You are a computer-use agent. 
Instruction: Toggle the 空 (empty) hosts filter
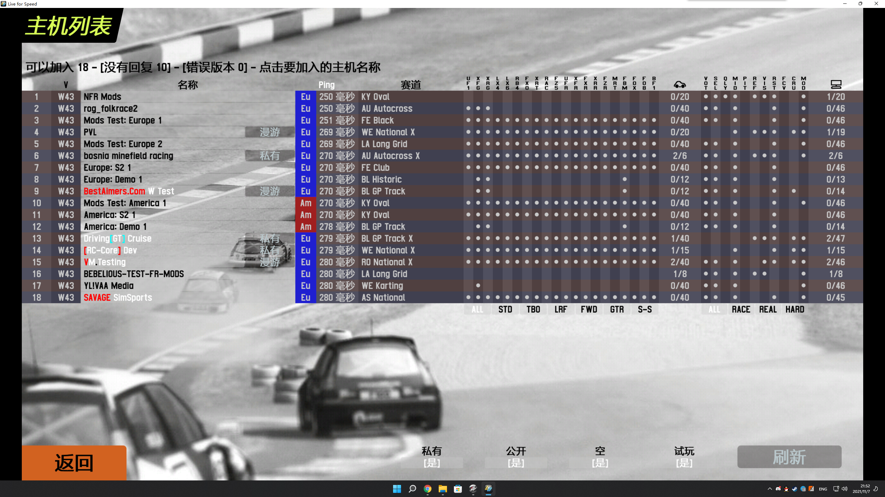(x=600, y=462)
